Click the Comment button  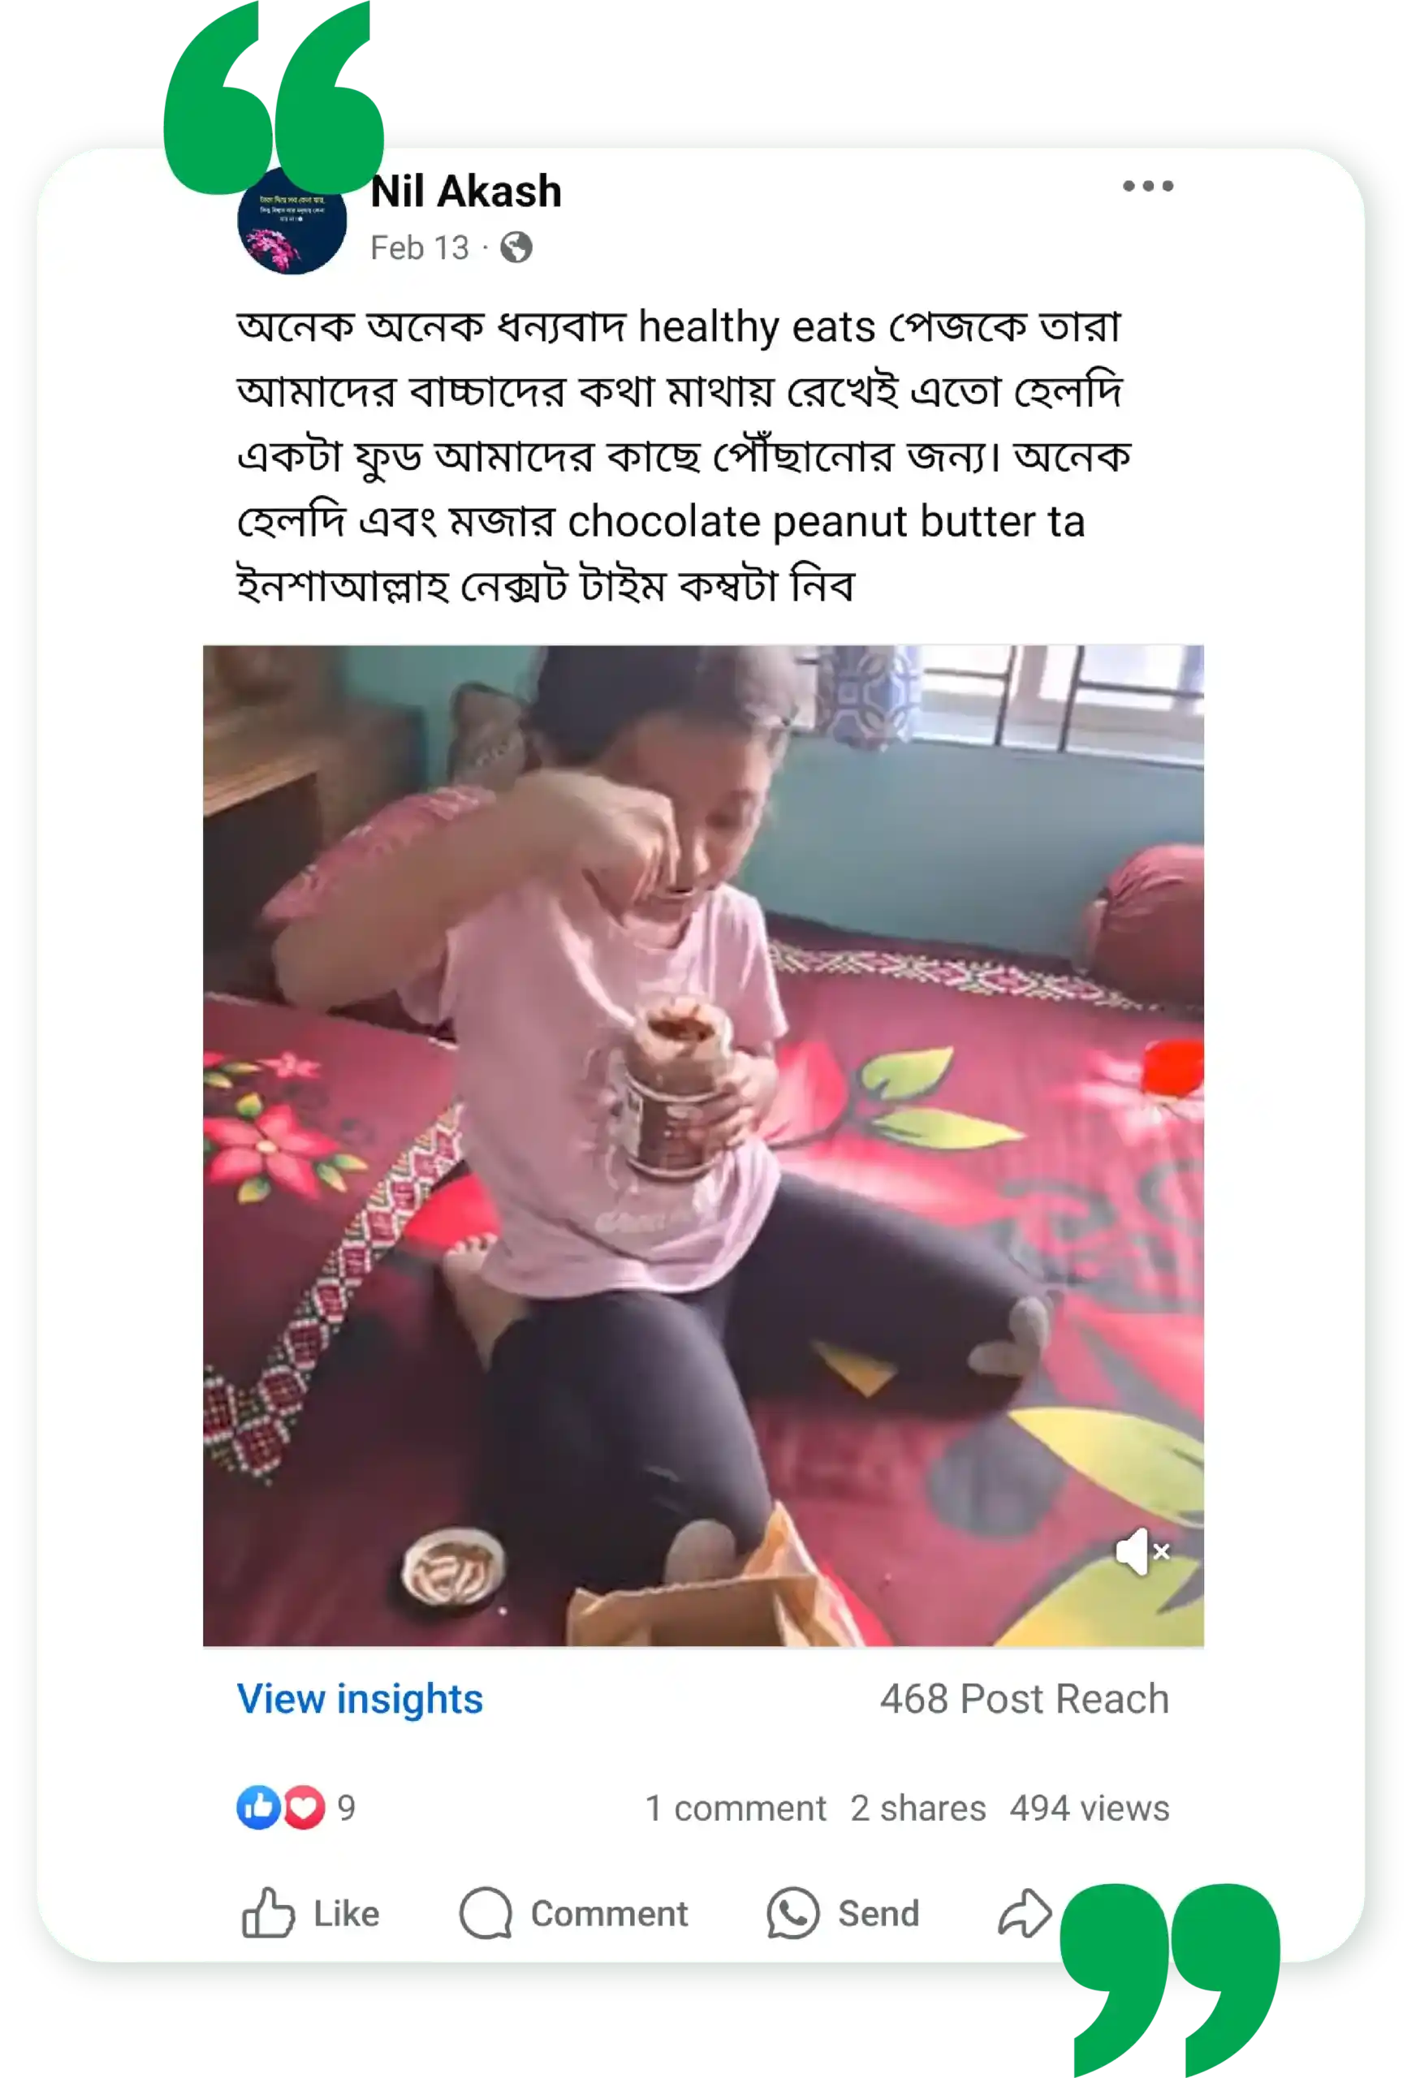pyautogui.click(x=573, y=1913)
